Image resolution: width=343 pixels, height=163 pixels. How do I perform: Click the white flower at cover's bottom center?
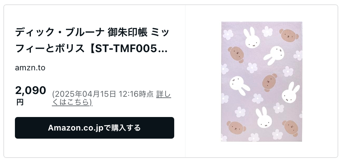click(x=254, y=138)
